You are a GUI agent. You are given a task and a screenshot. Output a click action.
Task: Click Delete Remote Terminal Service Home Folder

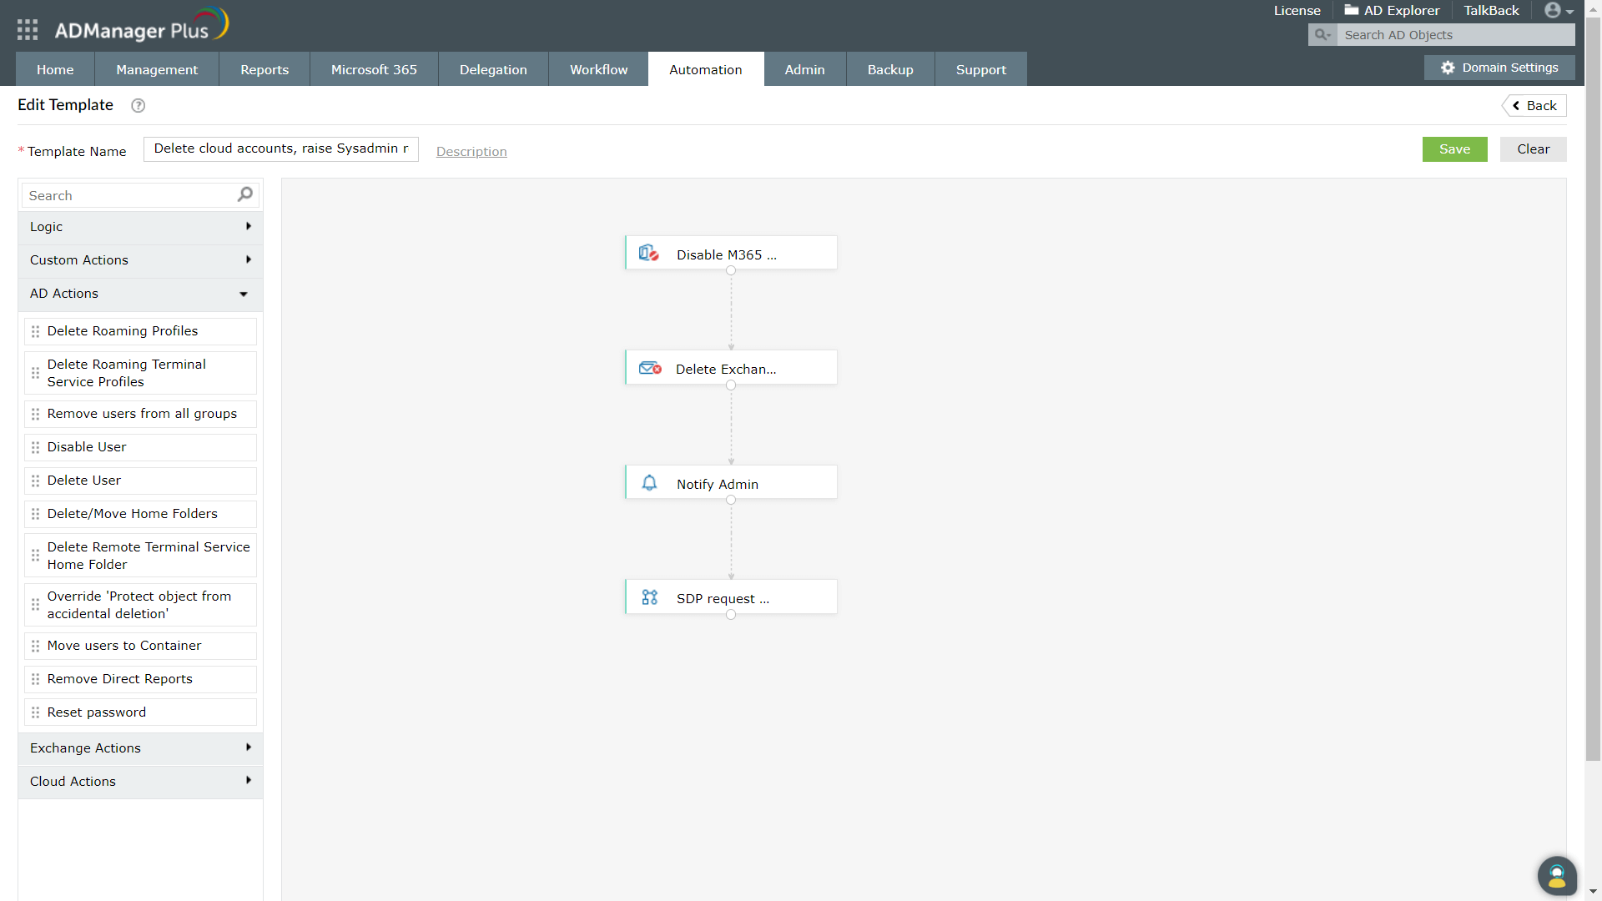[x=140, y=556]
